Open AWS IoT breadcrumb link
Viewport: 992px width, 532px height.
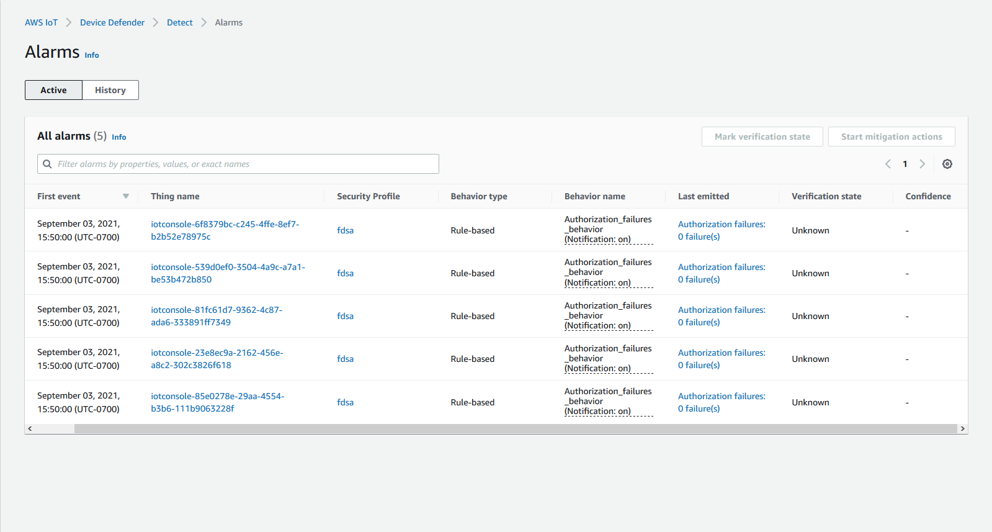point(41,22)
